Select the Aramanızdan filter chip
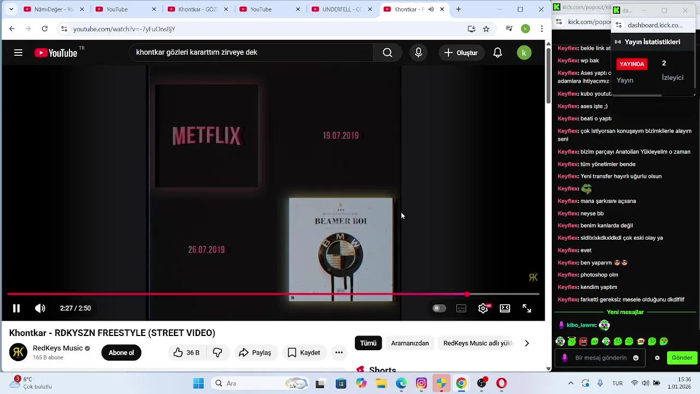 [x=410, y=343]
